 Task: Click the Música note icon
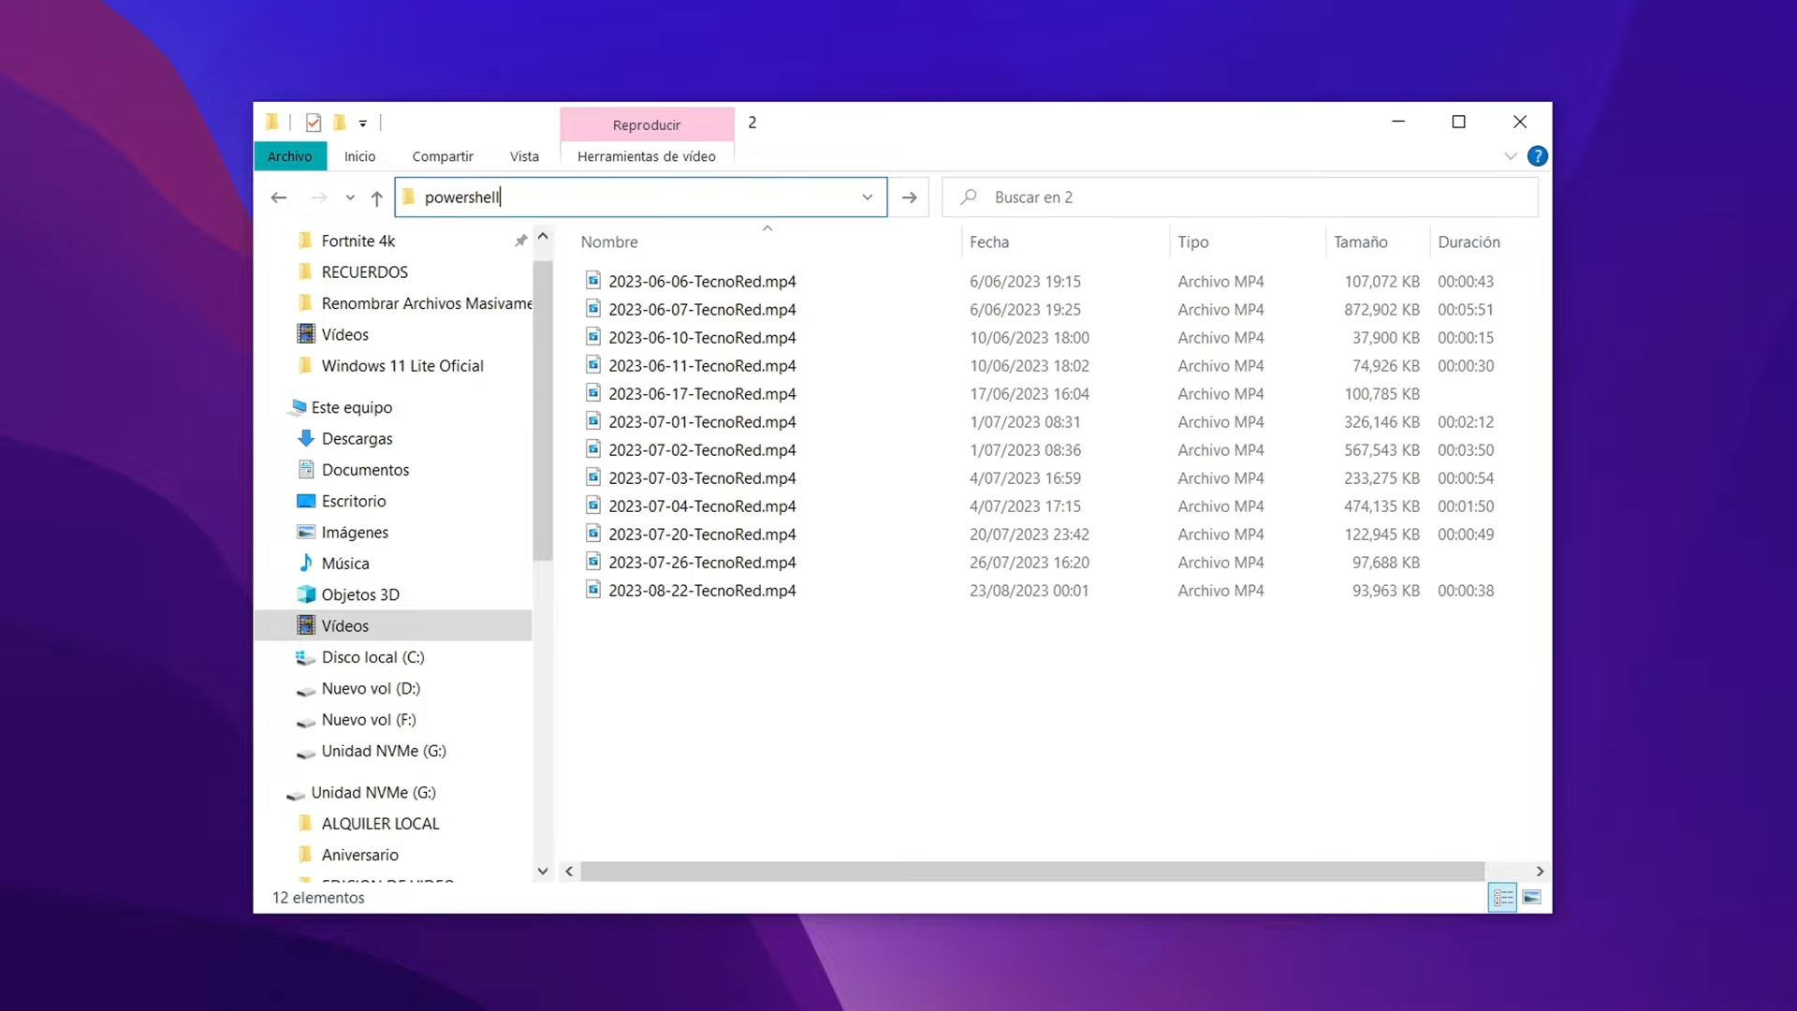coord(306,563)
